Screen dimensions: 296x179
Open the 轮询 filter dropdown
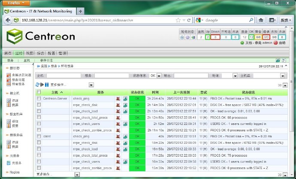(235, 76)
